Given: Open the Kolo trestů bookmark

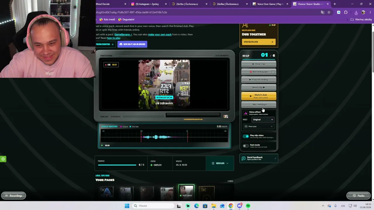Looking at the screenshot, I should tap(107, 20).
